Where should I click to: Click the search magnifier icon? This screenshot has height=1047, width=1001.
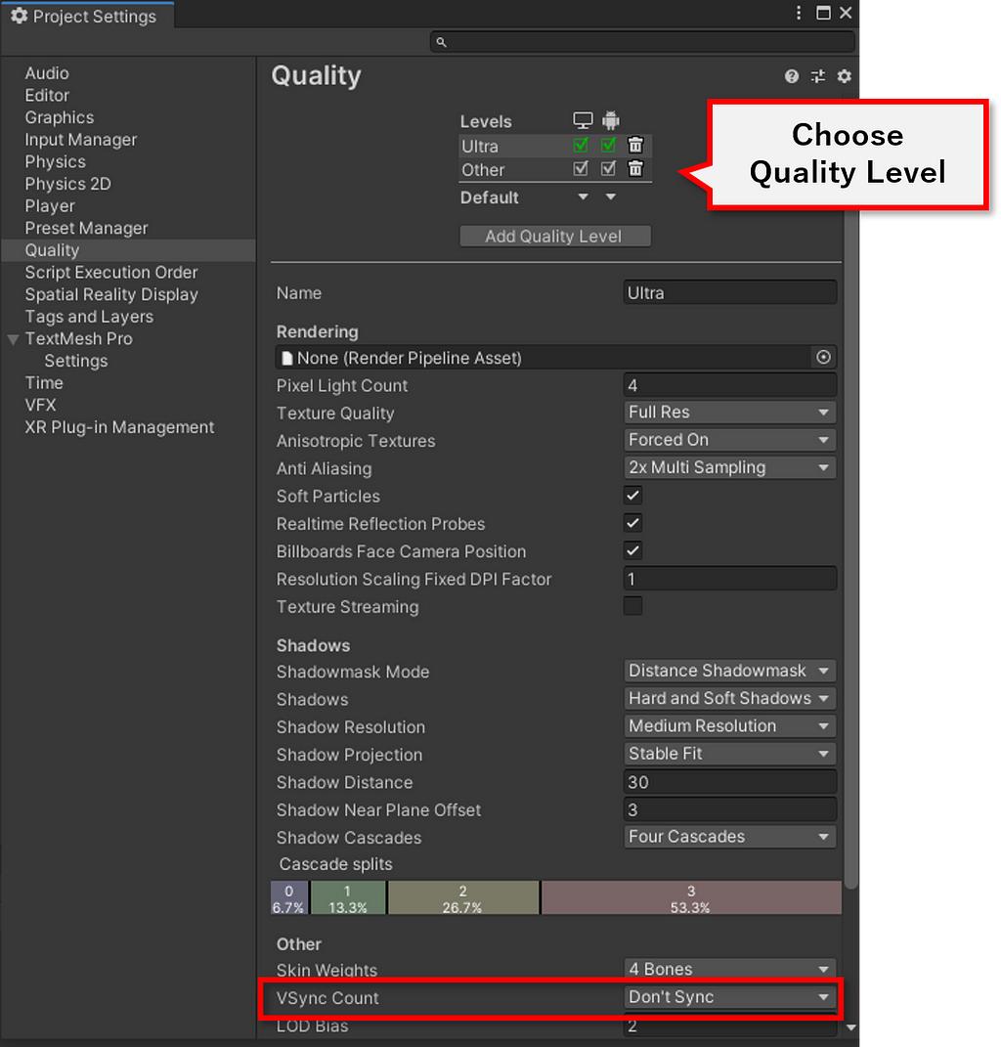(x=442, y=42)
